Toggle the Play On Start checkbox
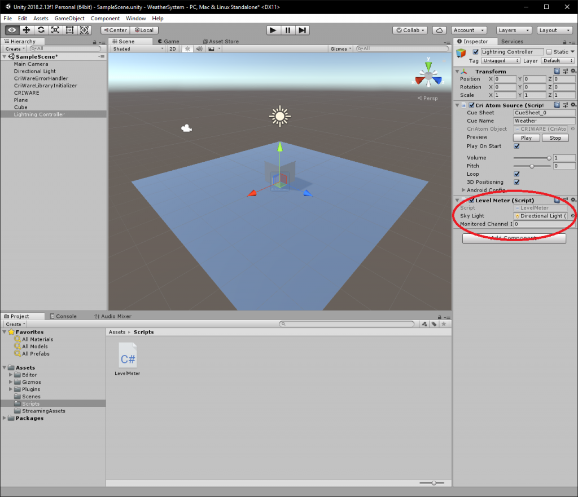578x497 pixels. point(516,146)
